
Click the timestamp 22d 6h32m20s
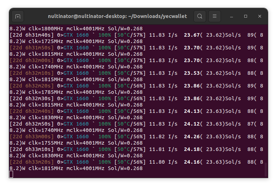coord(32,86)
